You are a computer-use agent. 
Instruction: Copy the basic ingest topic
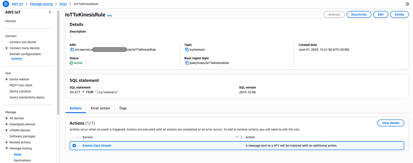[x=187, y=63]
